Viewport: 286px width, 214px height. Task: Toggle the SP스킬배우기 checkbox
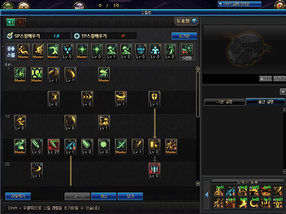10,36
